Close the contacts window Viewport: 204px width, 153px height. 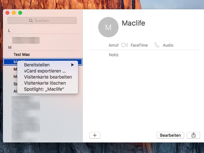click(x=7, y=13)
